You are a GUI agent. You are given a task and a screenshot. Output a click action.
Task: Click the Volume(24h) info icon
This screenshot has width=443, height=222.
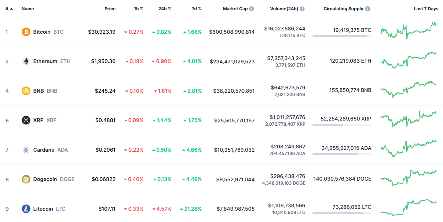pos(302,9)
